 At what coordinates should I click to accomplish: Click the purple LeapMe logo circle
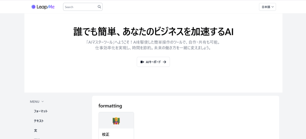tap(33, 7)
